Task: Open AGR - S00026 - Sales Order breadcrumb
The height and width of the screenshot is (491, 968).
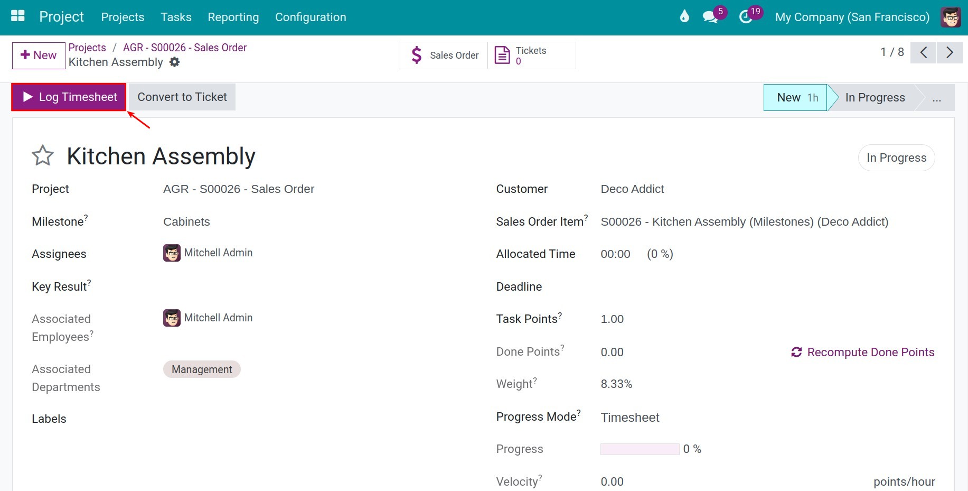Action: [x=185, y=48]
